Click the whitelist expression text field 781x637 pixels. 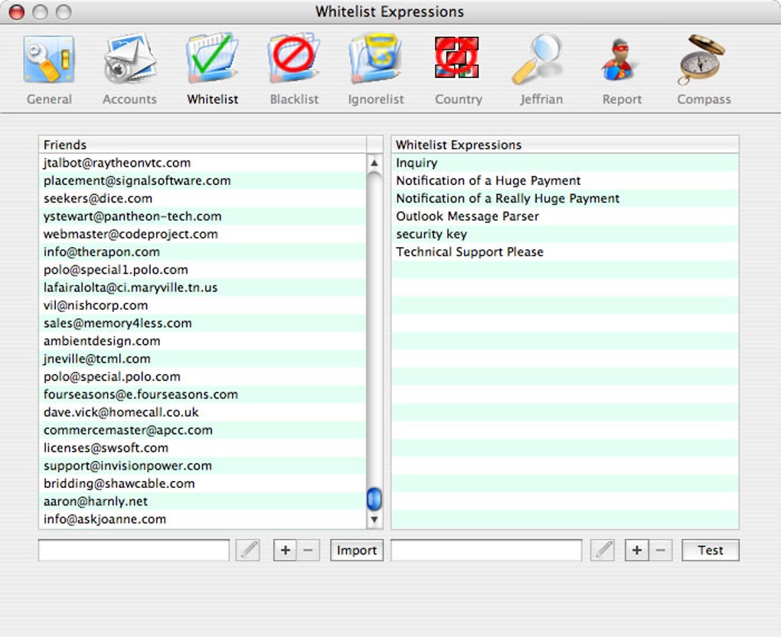tap(486, 550)
